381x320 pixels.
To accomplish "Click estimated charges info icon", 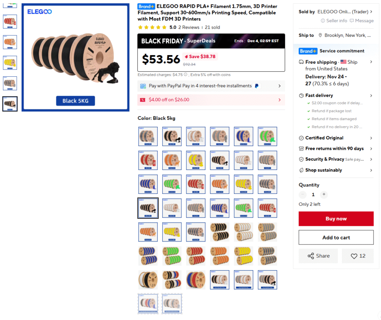I will click(x=186, y=74).
